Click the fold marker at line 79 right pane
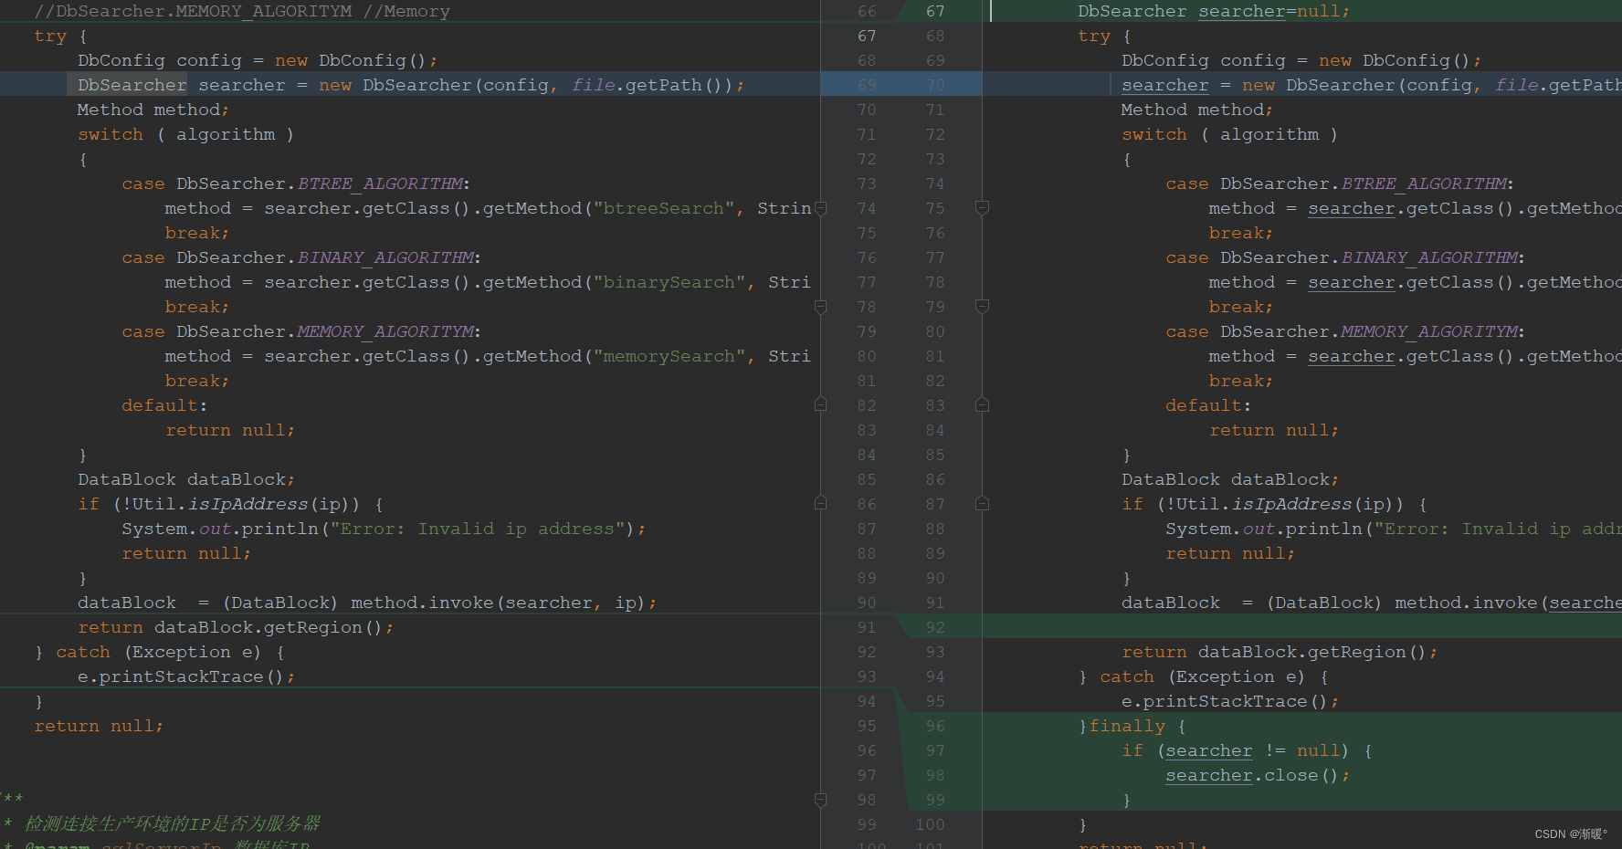Screen dimensions: 1622x849 tap(983, 307)
